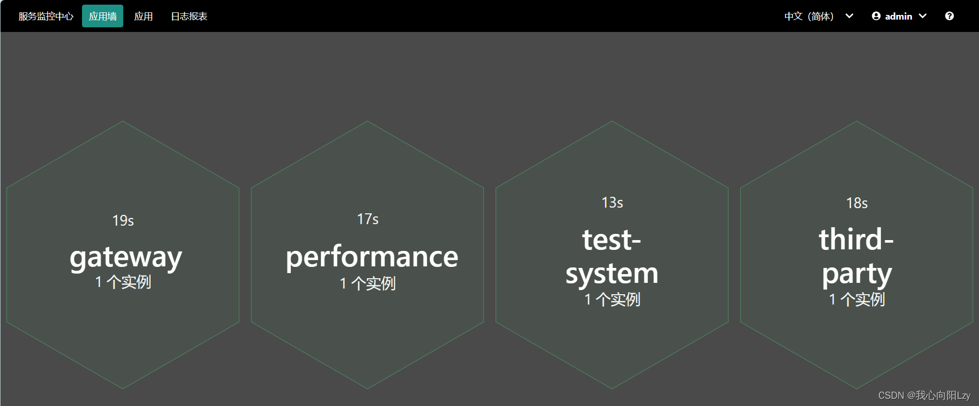Screen dimensions: 979x406
Task: Expand the admin account dropdown
Action: pyautogui.click(x=923, y=16)
